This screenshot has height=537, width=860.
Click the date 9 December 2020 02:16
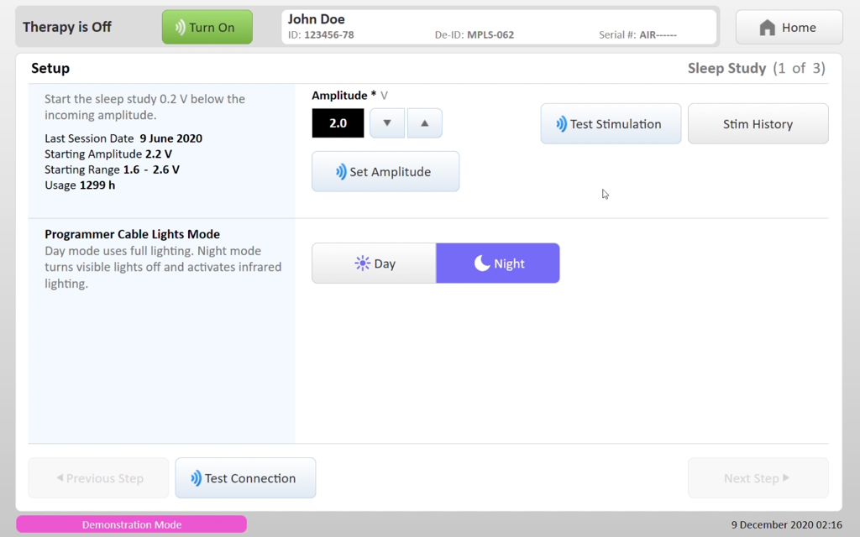click(786, 525)
